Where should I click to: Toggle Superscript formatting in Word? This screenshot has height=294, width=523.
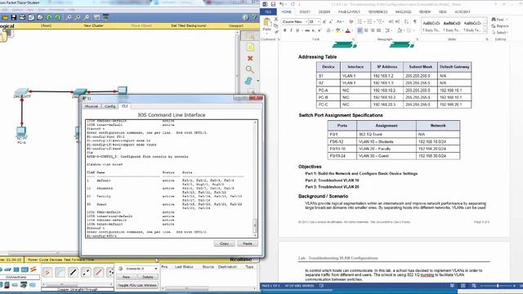[x=320, y=30]
